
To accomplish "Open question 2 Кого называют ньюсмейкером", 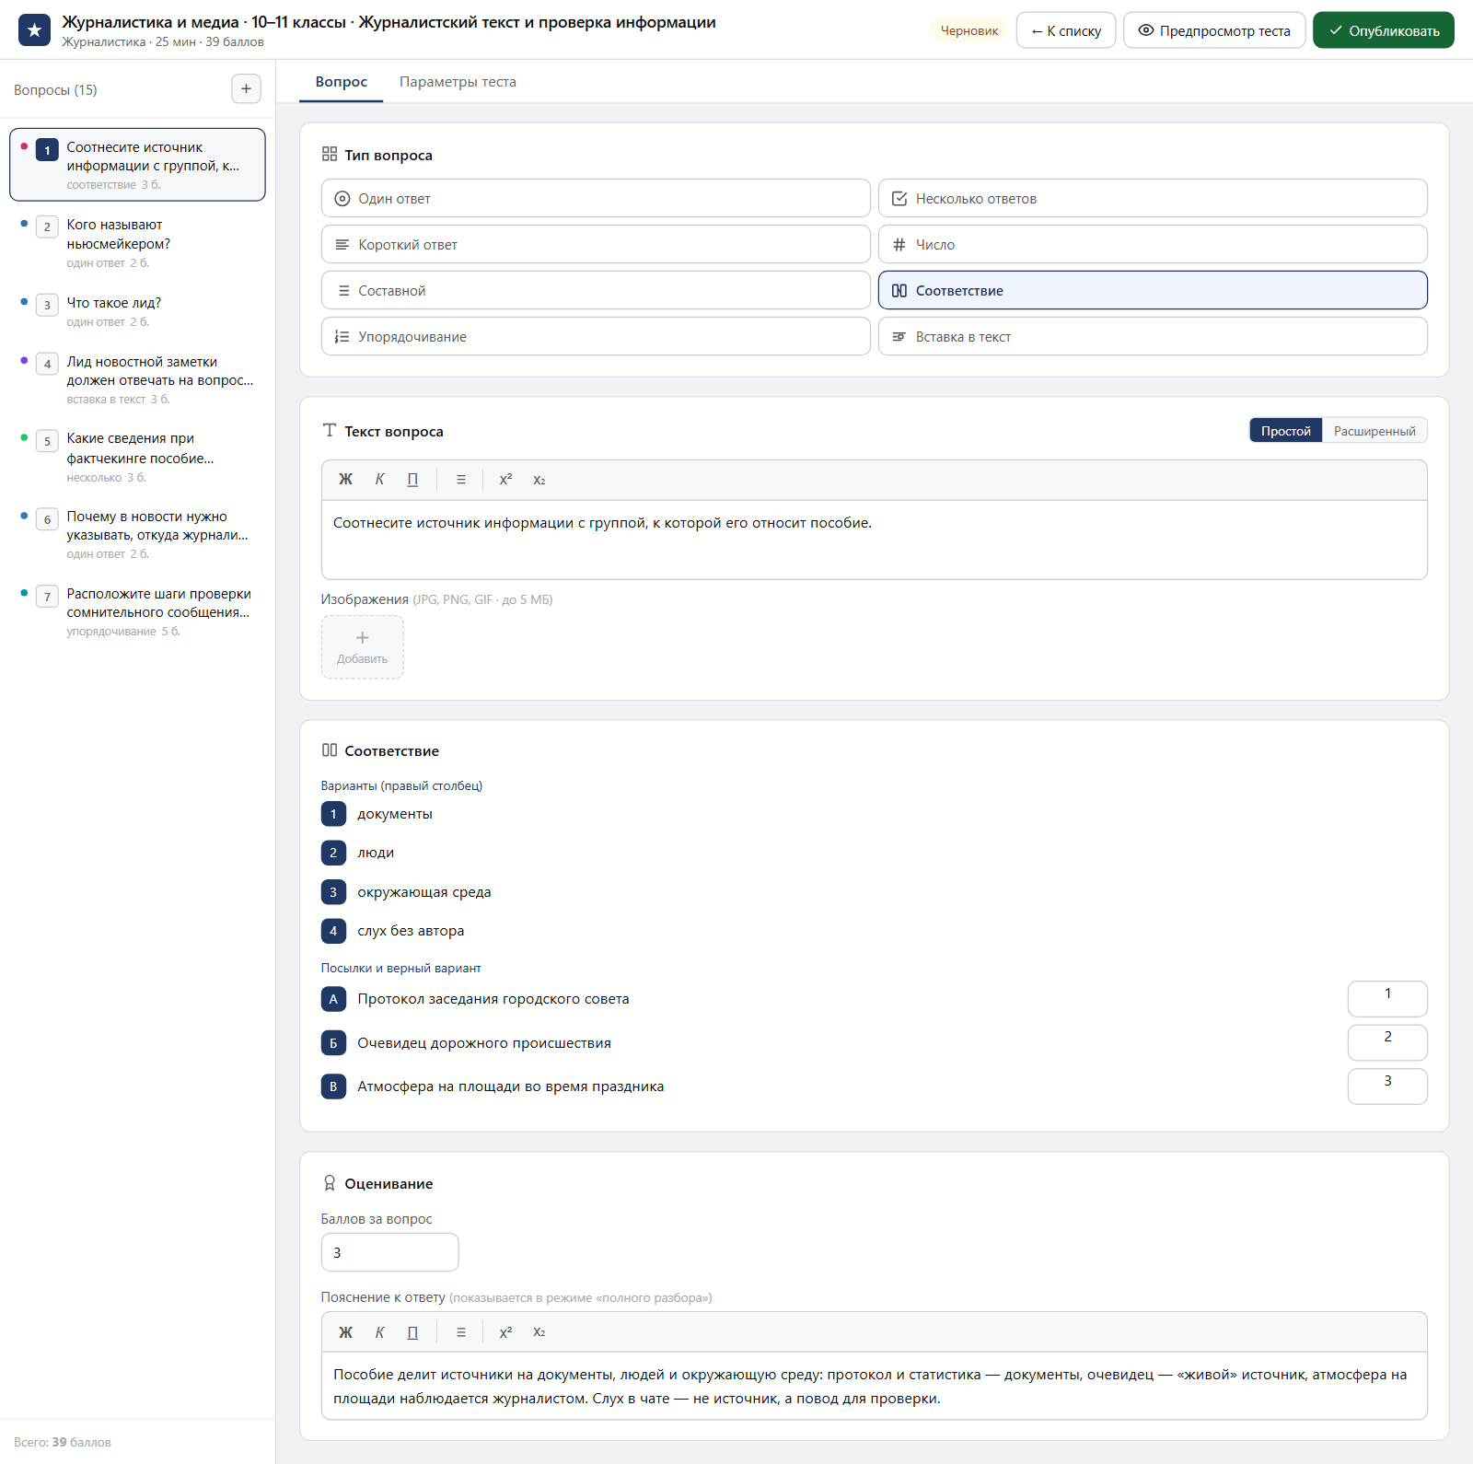I will pyautogui.click(x=137, y=242).
